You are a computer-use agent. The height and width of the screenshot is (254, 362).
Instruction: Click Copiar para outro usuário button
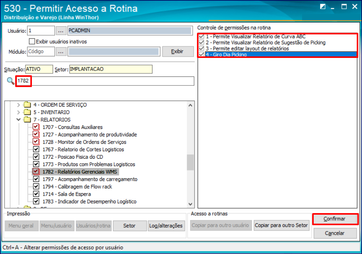pos(220,225)
